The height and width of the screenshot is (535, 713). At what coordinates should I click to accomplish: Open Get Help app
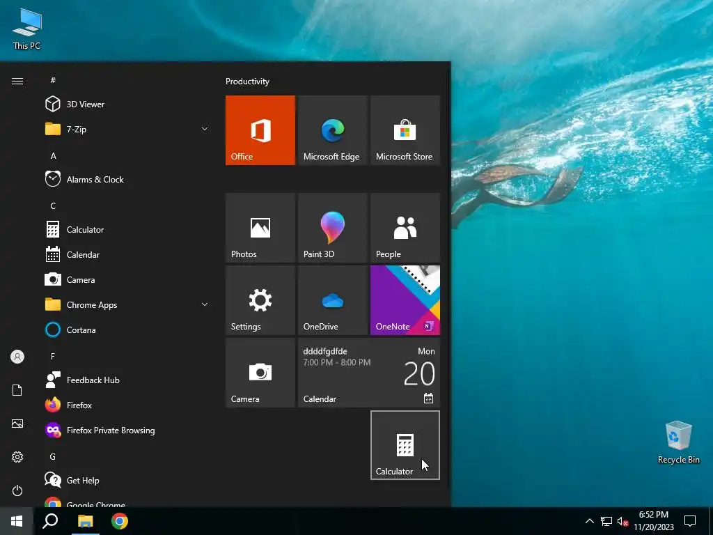pos(127,481)
